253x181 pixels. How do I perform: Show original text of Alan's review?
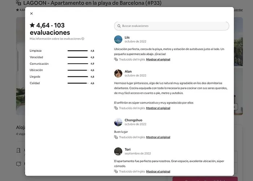coord(158,108)
